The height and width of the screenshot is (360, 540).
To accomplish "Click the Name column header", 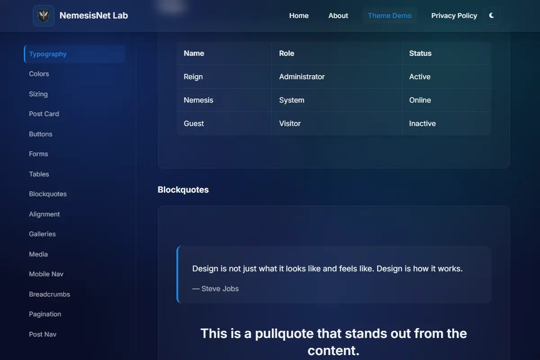I will pyautogui.click(x=224, y=53).
